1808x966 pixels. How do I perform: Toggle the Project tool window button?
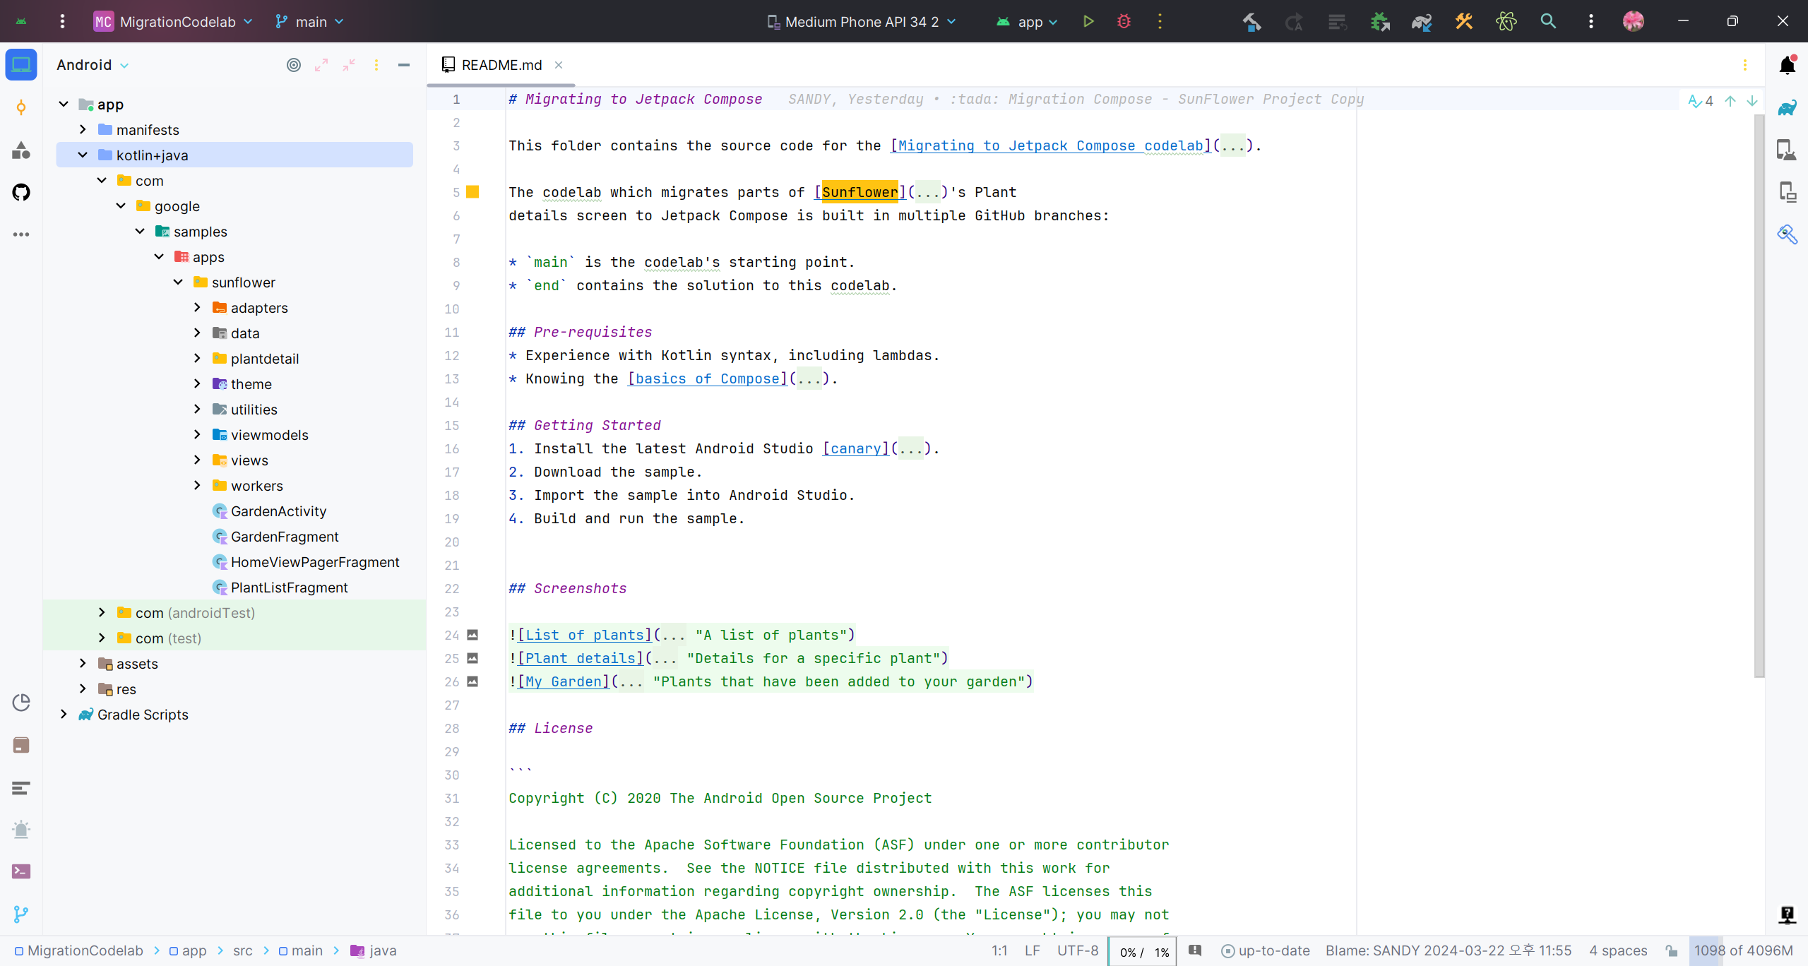21,65
